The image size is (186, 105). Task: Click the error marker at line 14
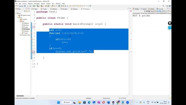point(31,51)
